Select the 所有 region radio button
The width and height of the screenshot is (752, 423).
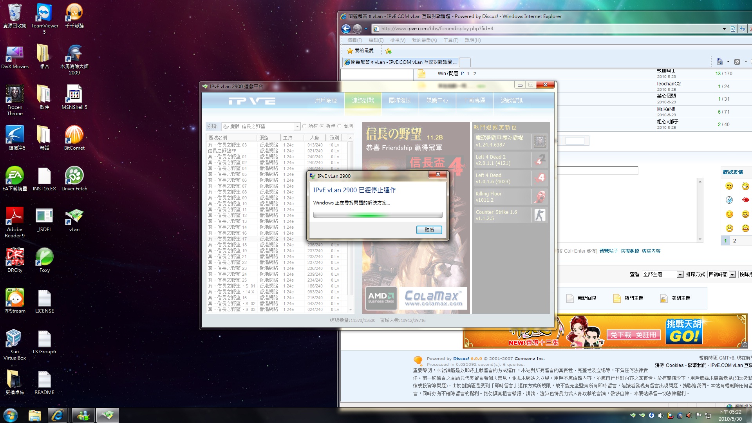click(x=304, y=126)
